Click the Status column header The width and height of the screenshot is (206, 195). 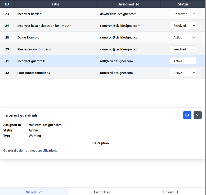point(183,4)
